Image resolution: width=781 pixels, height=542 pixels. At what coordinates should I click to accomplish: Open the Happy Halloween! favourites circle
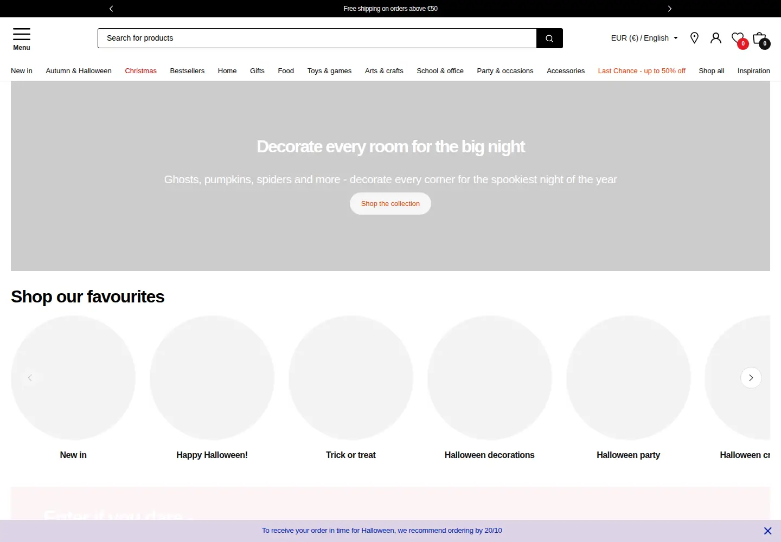pos(212,378)
